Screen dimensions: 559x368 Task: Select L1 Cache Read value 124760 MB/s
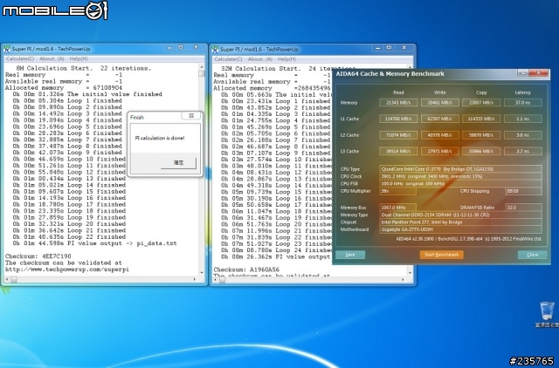(398, 119)
